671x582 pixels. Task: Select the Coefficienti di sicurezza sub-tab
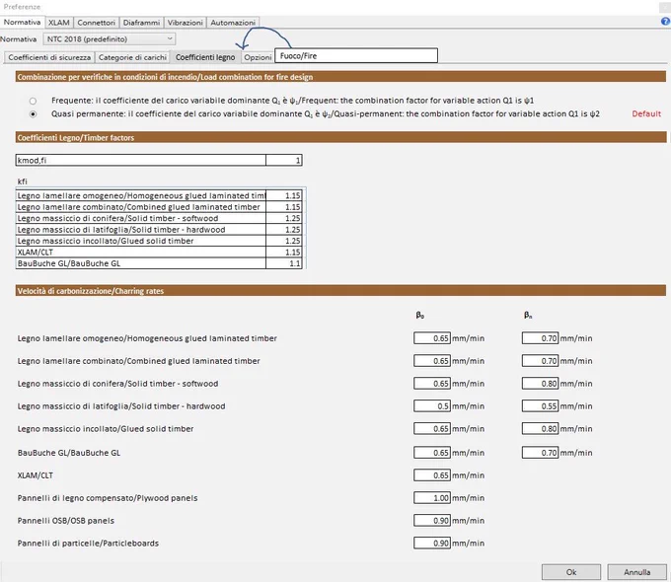[49, 57]
